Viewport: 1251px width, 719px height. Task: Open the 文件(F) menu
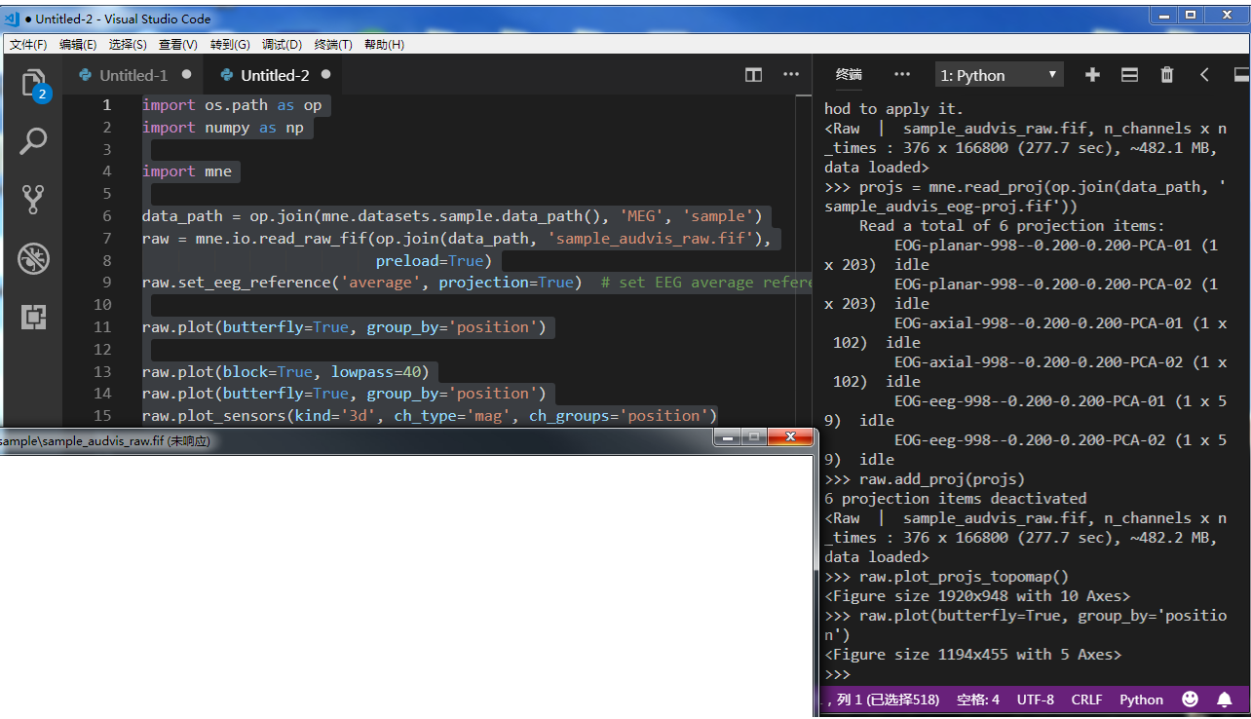pos(28,45)
